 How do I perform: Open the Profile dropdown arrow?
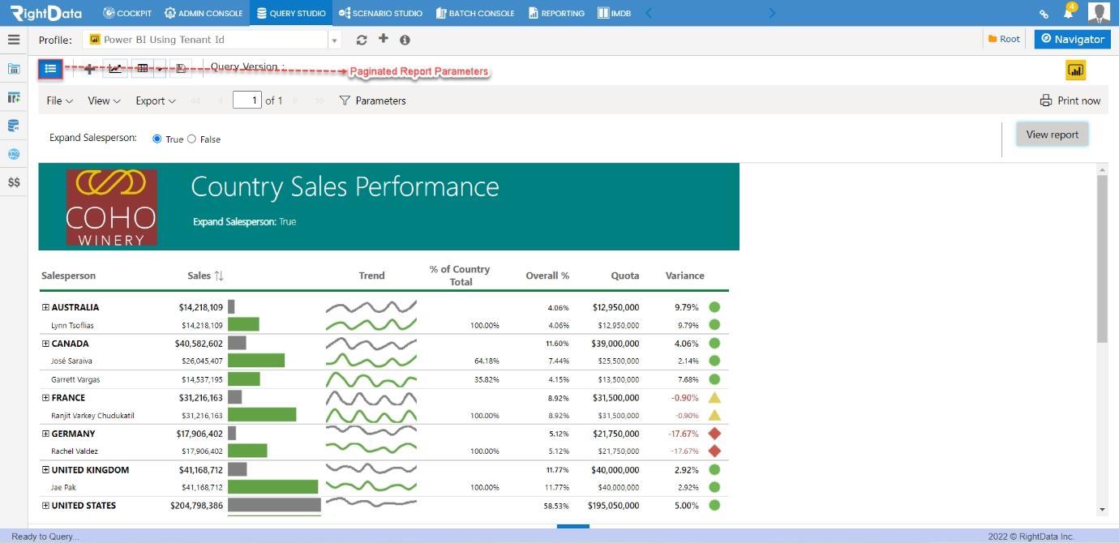click(334, 40)
